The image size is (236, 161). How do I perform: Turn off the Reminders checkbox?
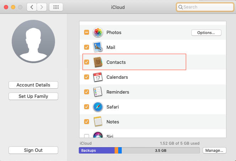point(87,92)
